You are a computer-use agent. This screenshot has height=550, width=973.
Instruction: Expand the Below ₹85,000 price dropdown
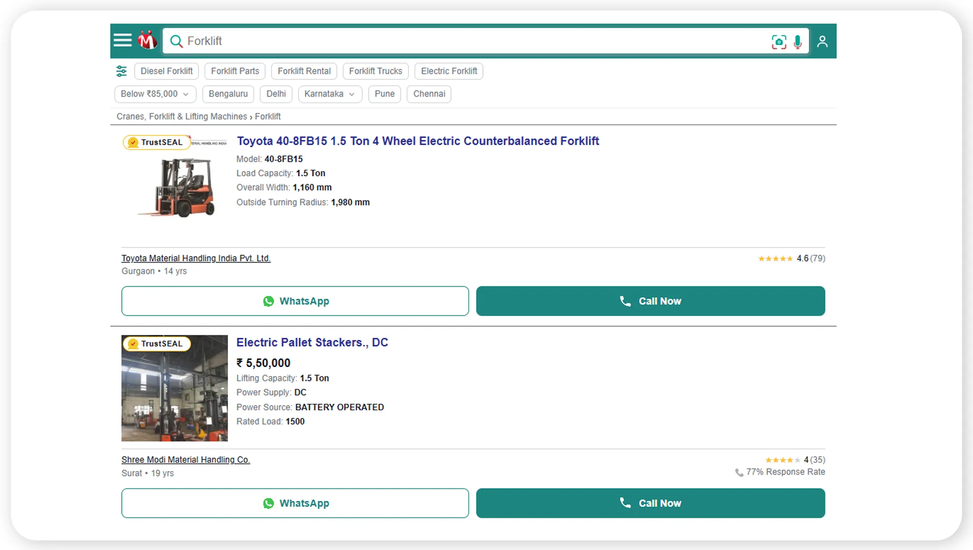tap(155, 94)
